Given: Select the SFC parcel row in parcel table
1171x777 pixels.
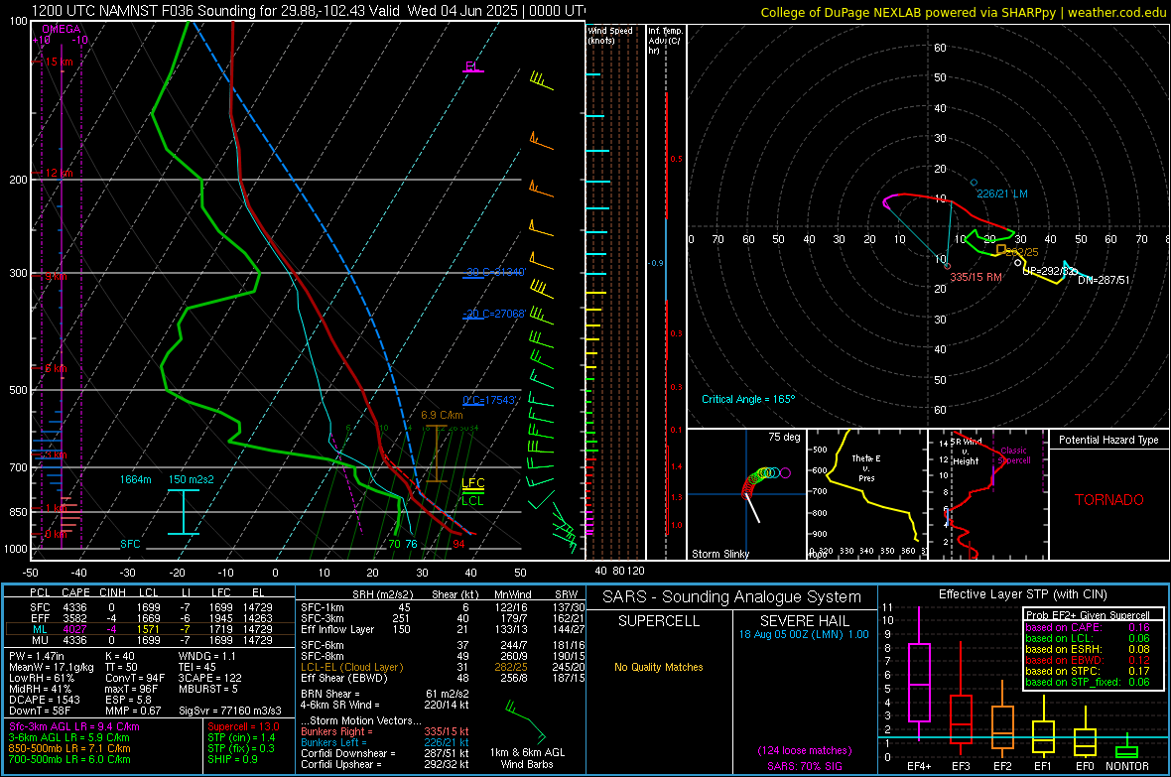Looking at the screenshot, I should [x=150, y=607].
